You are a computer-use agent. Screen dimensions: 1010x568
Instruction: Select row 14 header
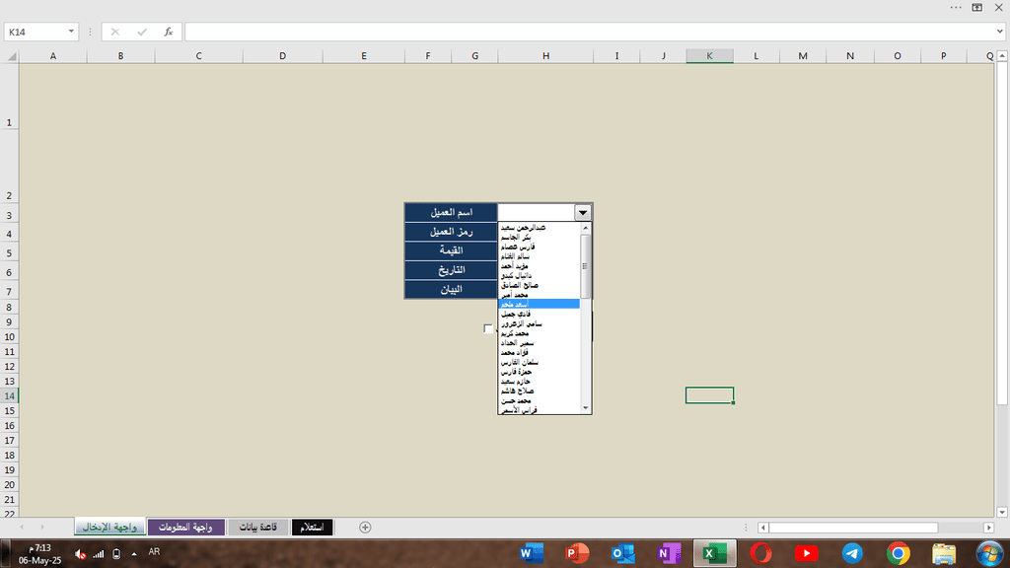(10, 396)
